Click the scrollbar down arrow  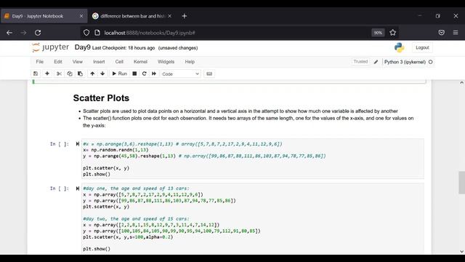coord(461,251)
